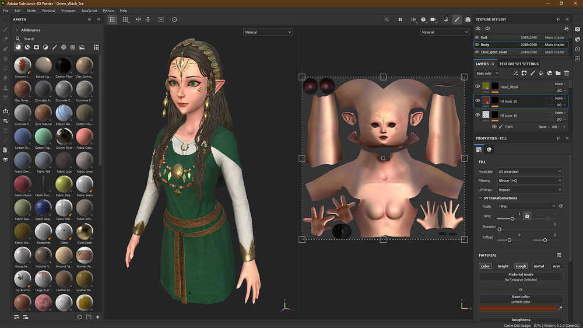This screenshot has height=328, width=583.
Task: Switch to the Texture Set Settings tab
Action: (519, 64)
